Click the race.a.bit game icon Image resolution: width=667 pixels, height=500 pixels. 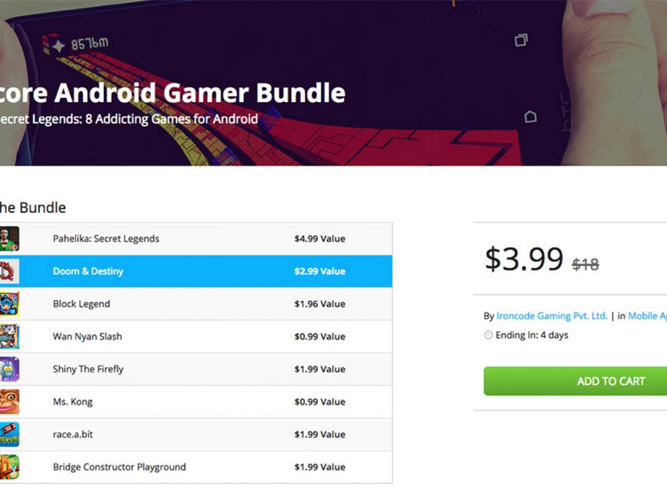[9, 434]
